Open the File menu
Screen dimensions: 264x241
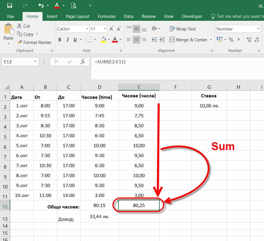click(11, 16)
